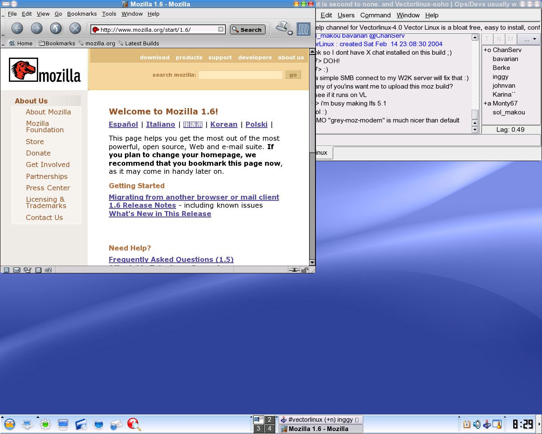The height and width of the screenshot is (434, 542).
Task: Open the 1.6 Release Notes link
Action: click(x=142, y=205)
